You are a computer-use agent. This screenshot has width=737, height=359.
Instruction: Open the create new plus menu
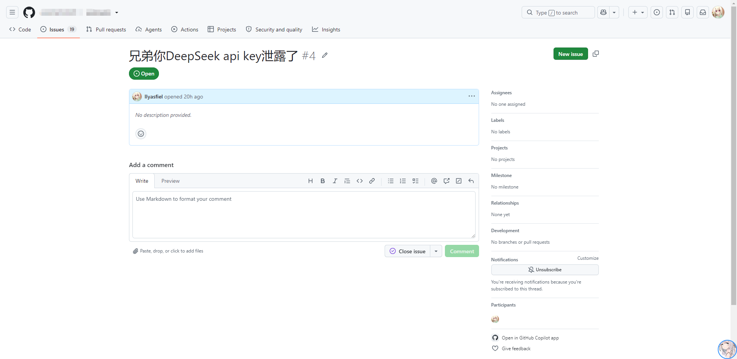pos(638,12)
